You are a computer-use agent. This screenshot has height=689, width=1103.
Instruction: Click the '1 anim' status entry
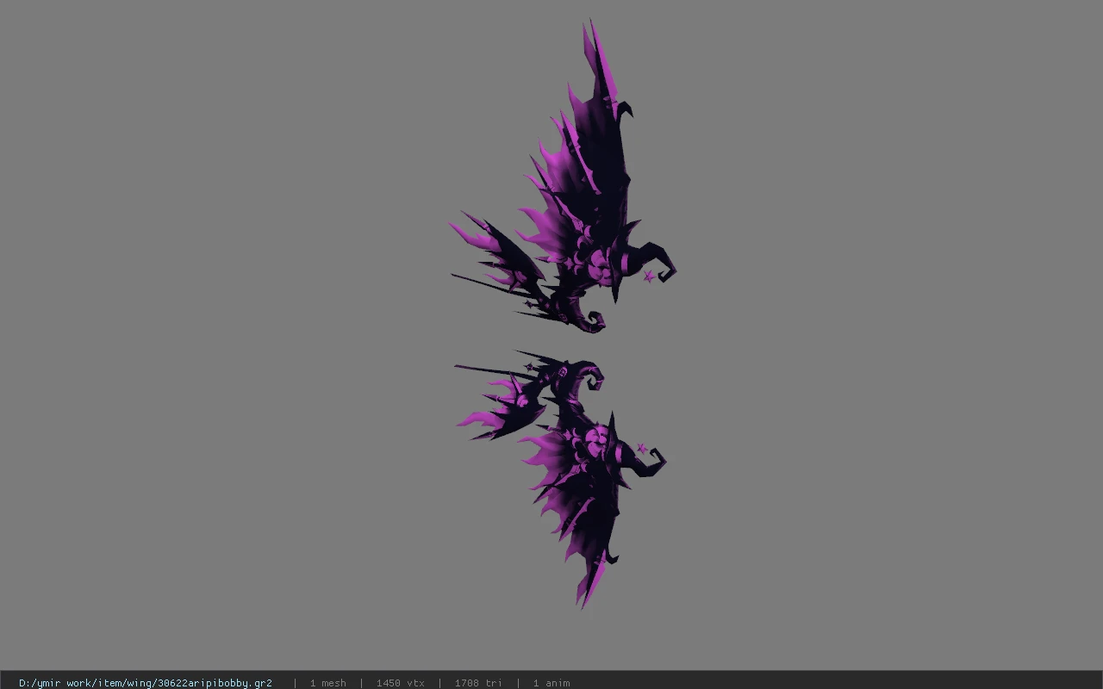(551, 683)
